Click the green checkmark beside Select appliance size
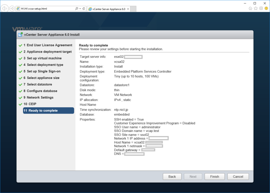Viewport: 270px width, 193px height. tap(20, 78)
